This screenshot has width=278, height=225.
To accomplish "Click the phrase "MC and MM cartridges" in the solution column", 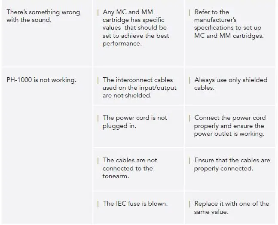I will click(x=229, y=36).
